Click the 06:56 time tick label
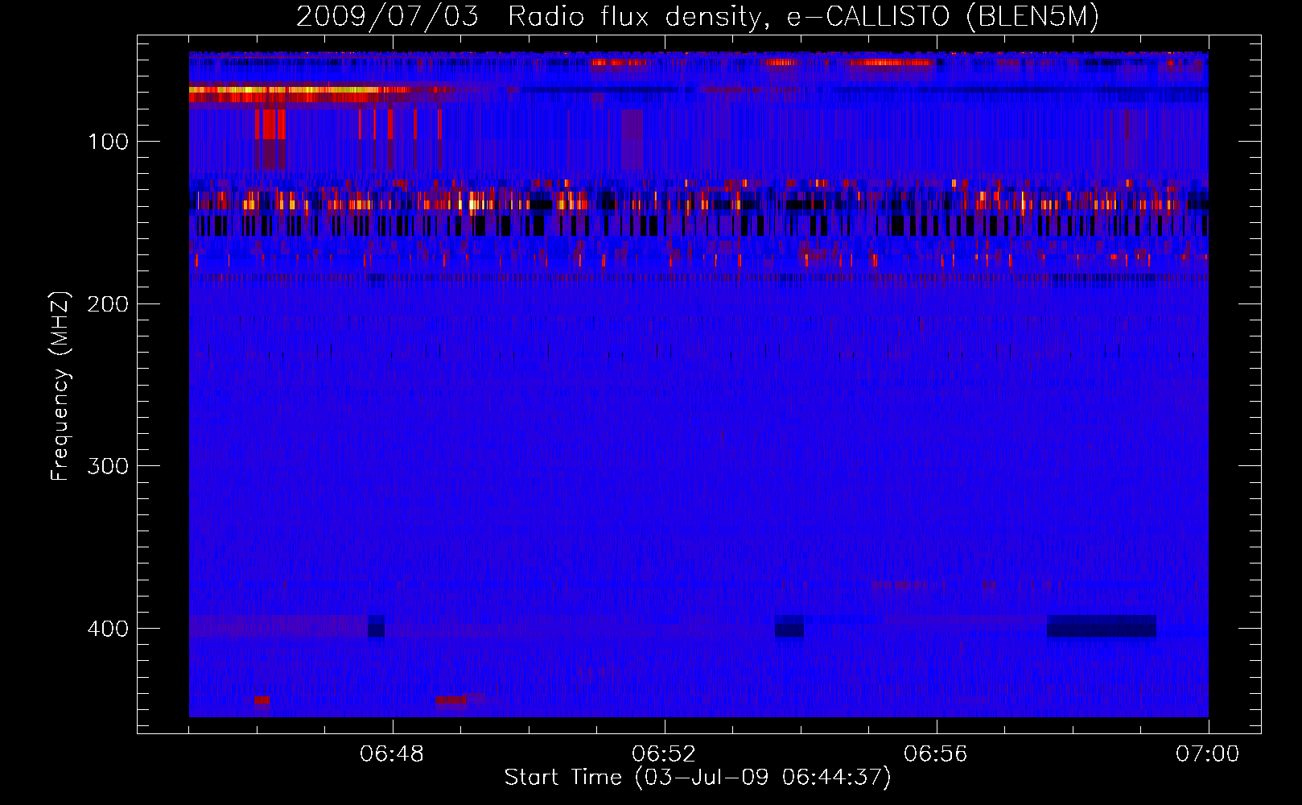The width and height of the screenshot is (1302, 805). [x=936, y=754]
